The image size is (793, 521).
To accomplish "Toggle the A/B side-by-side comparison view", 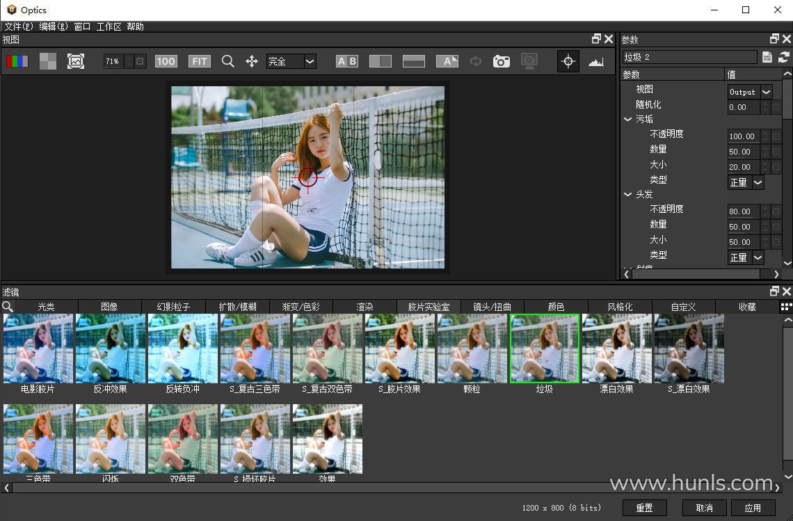I will click(346, 61).
